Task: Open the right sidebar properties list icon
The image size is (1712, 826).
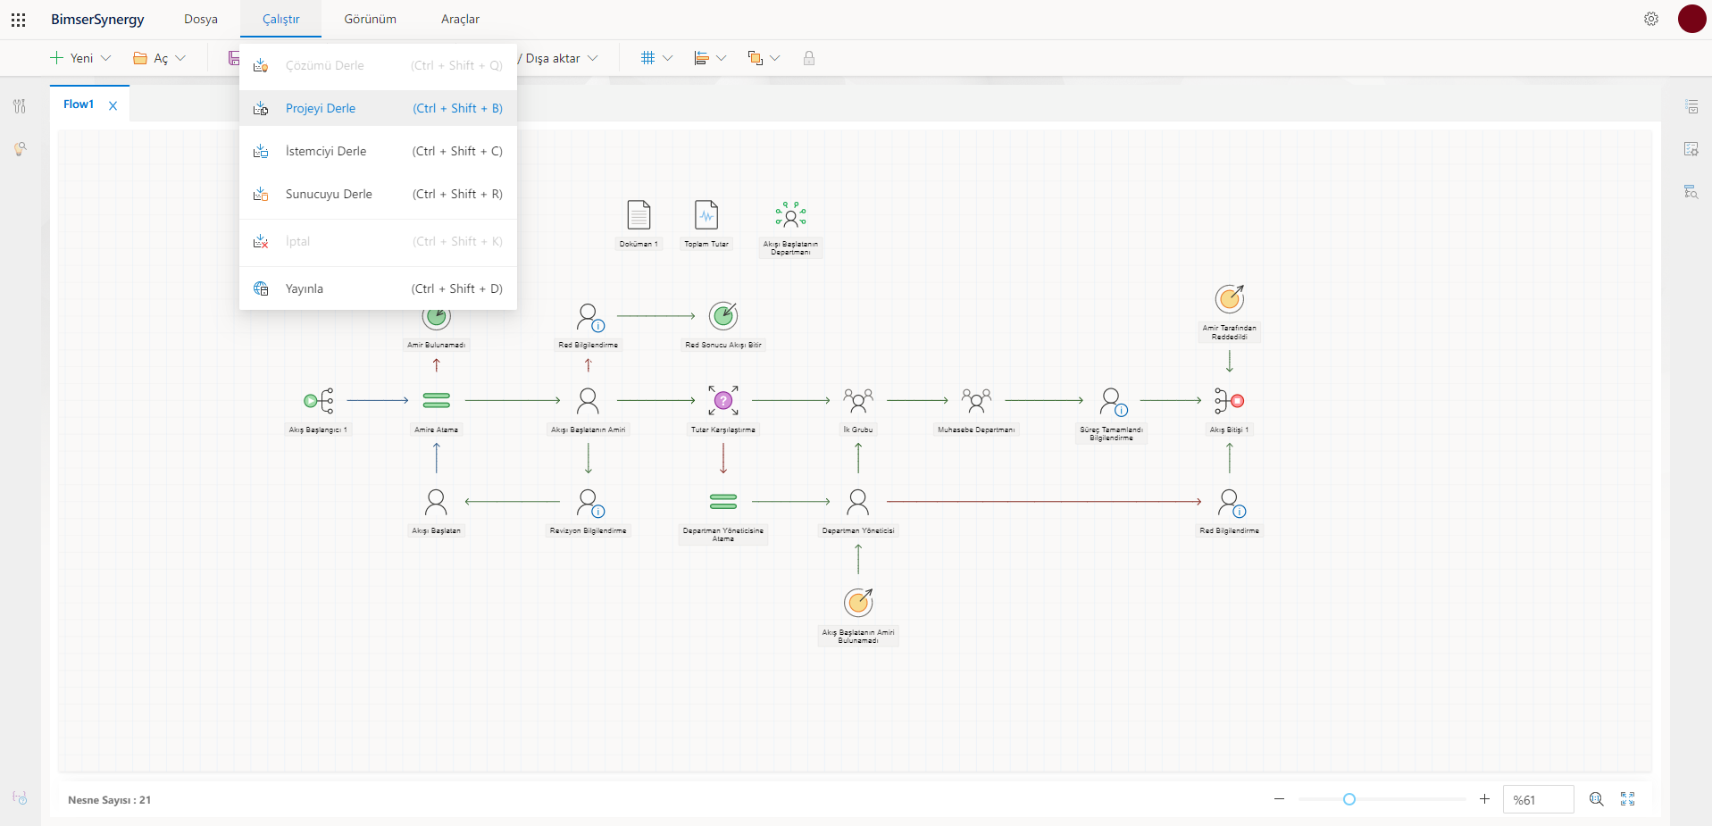Action: (1691, 106)
